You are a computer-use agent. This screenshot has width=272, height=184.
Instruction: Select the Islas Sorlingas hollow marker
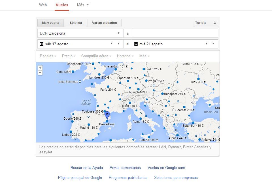click(80, 81)
